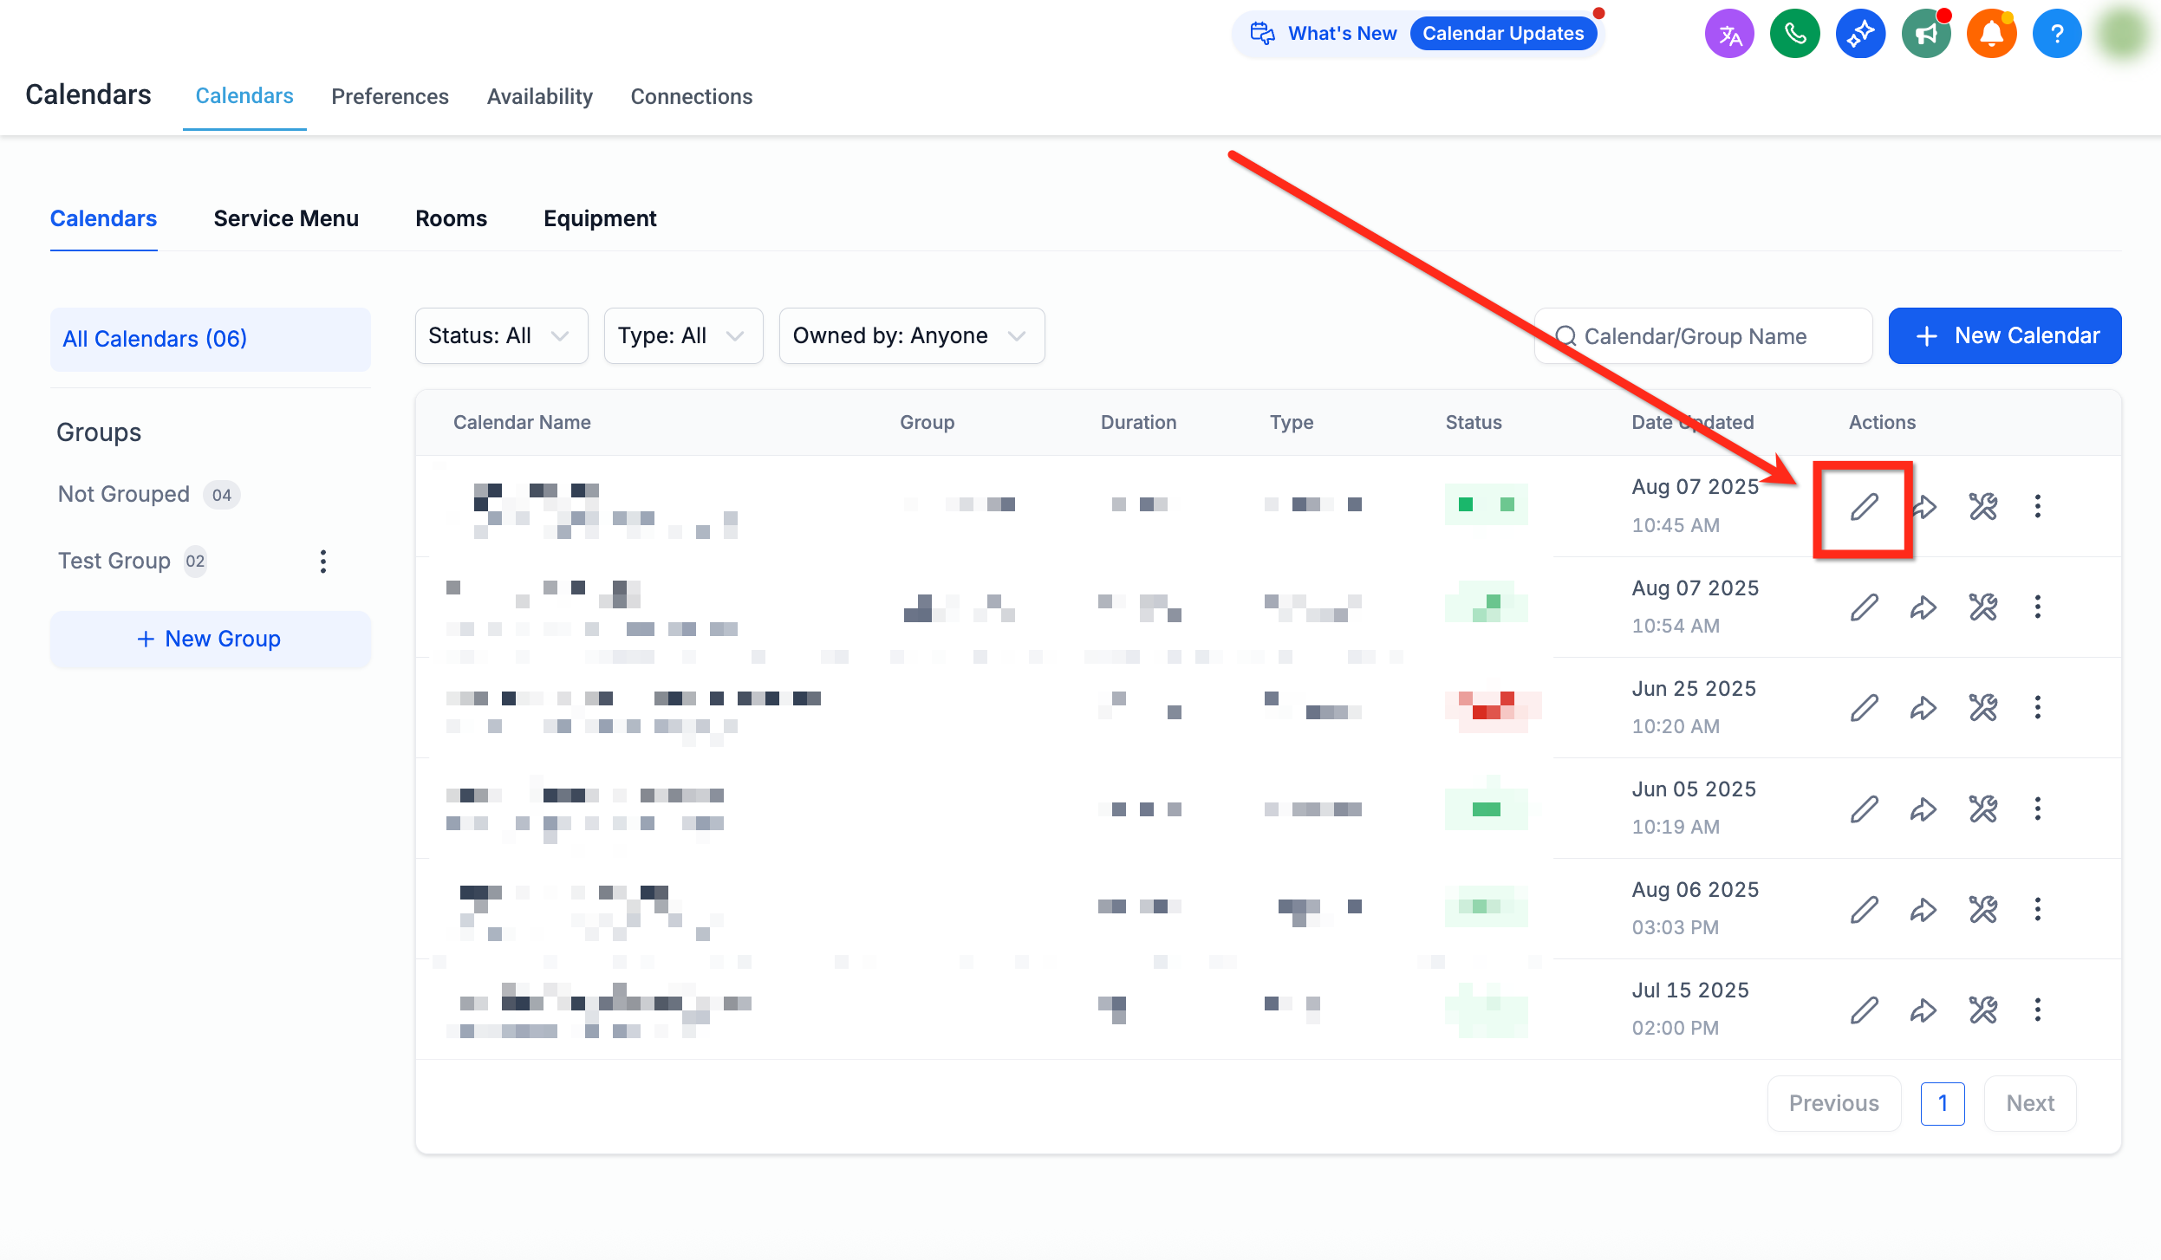Click page number 1

click(1942, 1103)
